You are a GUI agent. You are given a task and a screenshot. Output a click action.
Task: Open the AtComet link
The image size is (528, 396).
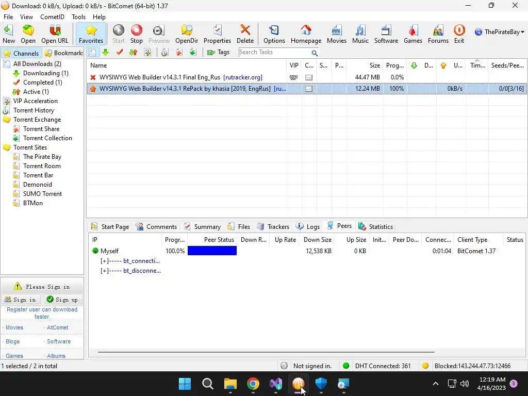click(57, 327)
